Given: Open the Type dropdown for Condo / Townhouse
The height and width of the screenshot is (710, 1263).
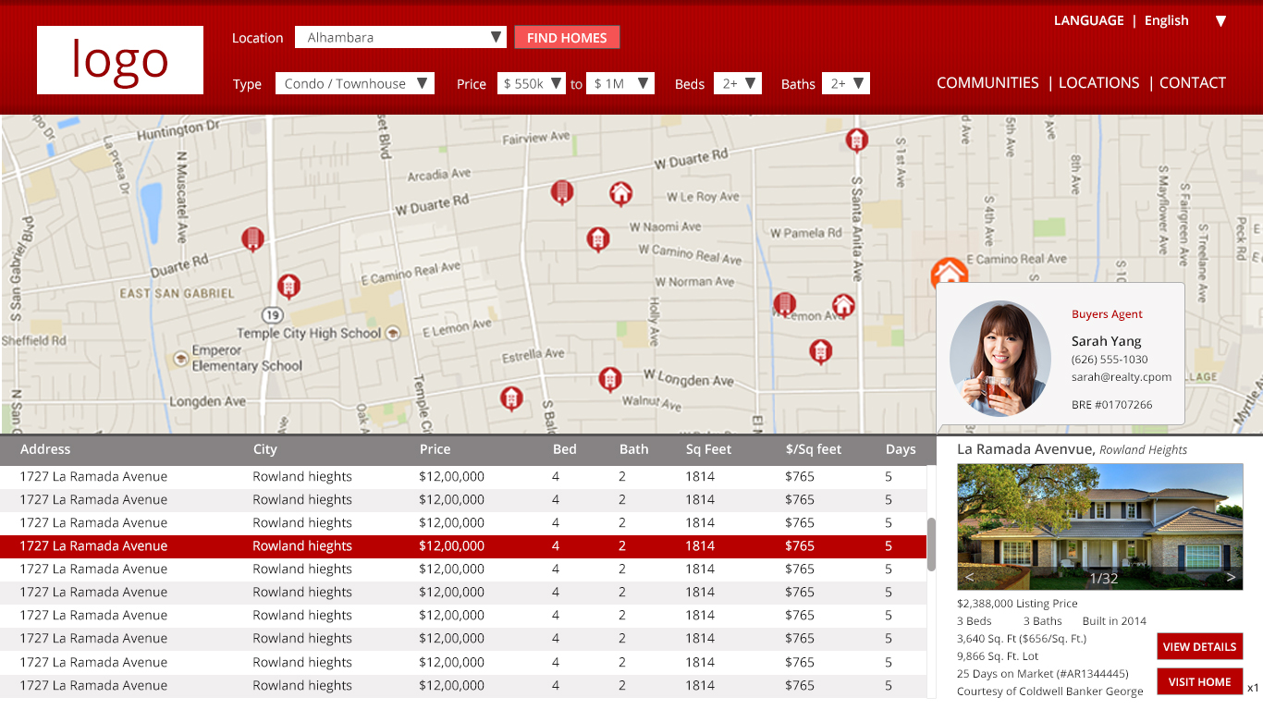Looking at the screenshot, I should tap(354, 82).
